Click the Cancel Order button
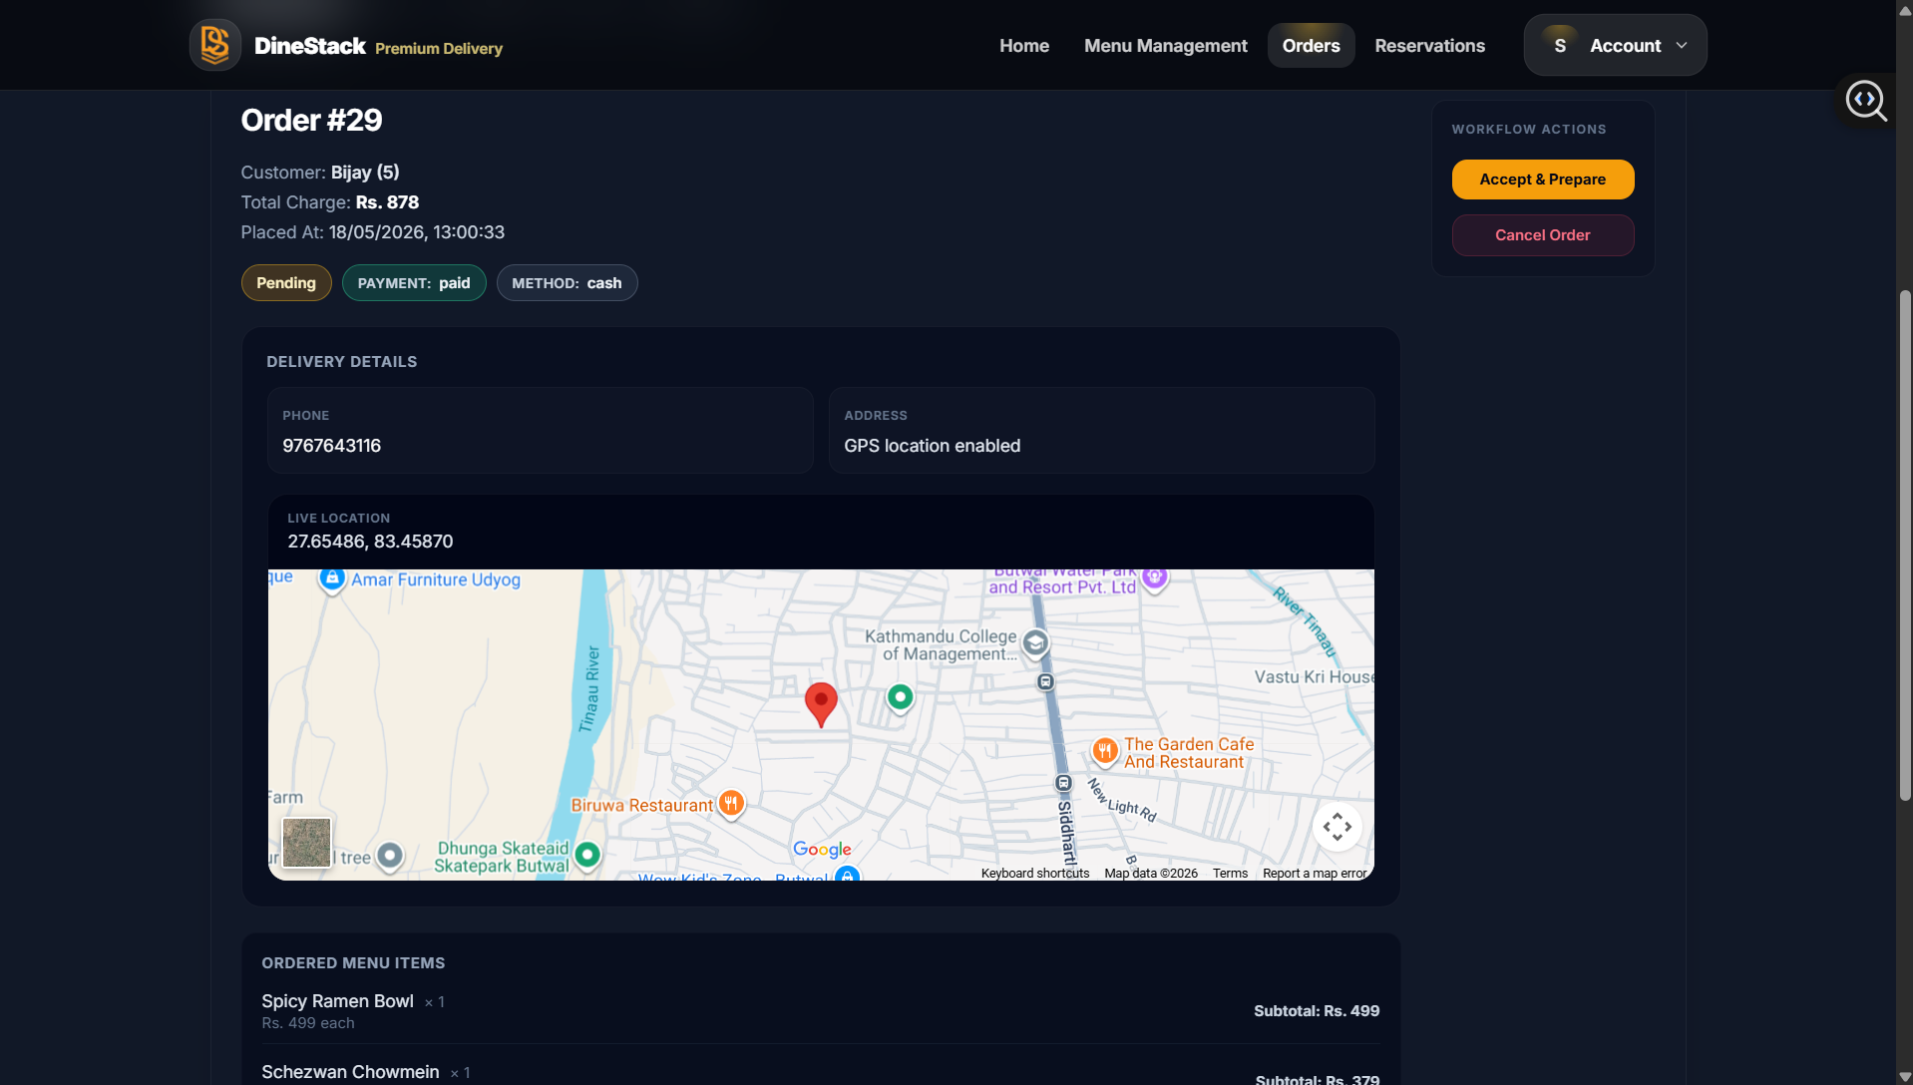 pos(1542,235)
